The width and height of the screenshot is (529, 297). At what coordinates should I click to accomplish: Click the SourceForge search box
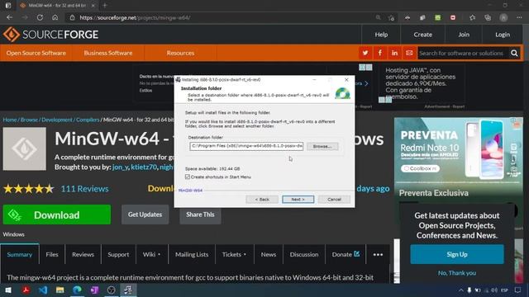(x=463, y=53)
